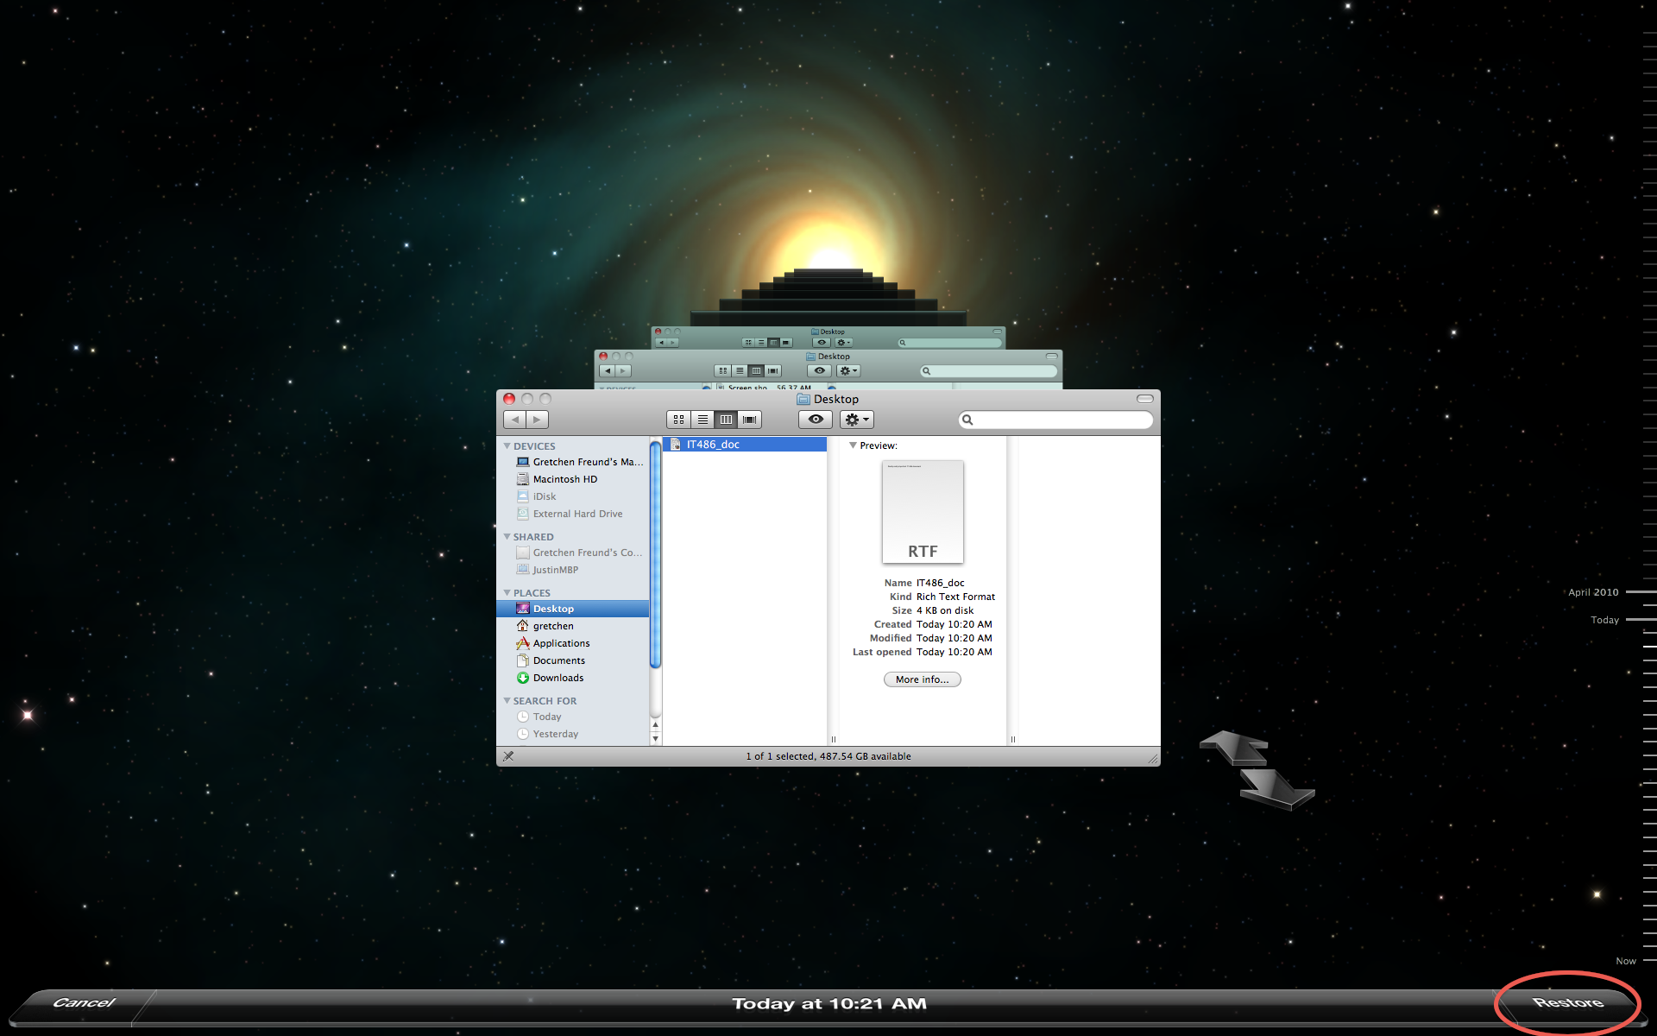Switch to Cover Flow view
The height and width of the screenshot is (1036, 1657).
(x=749, y=420)
